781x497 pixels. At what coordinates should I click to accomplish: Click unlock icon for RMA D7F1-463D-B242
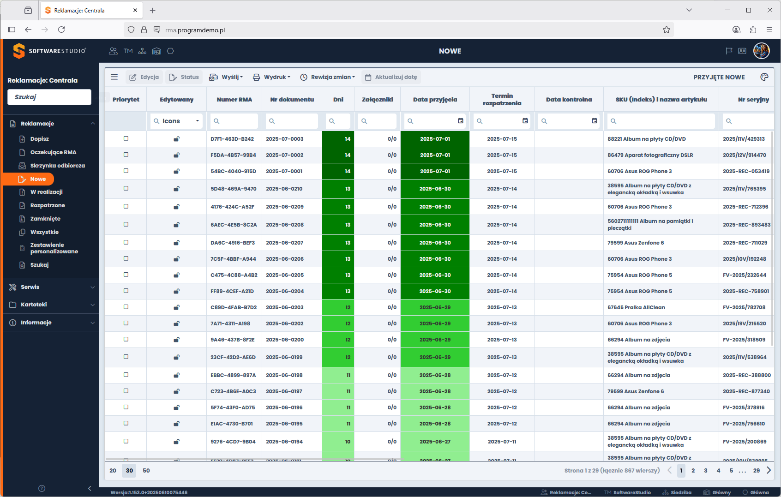click(176, 139)
